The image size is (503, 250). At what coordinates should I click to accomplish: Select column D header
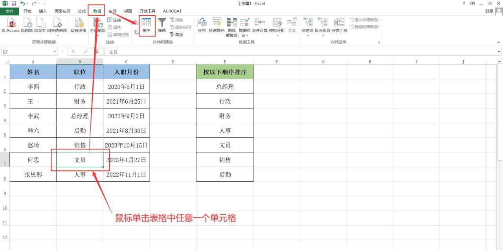point(173,62)
